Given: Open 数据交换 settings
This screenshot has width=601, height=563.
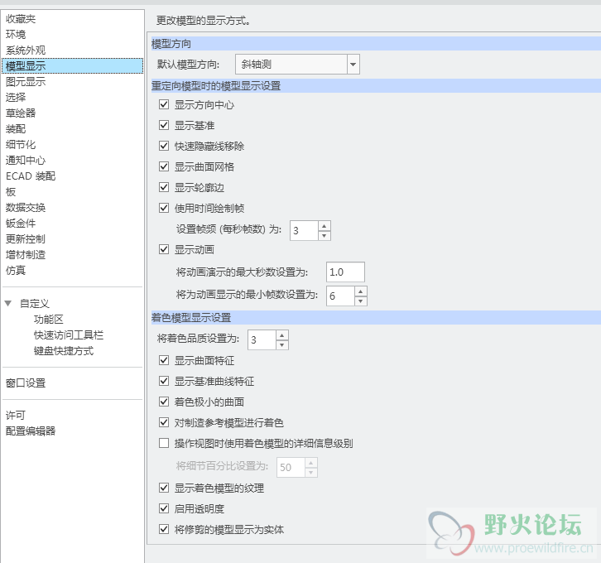Looking at the screenshot, I should tap(73, 207).
